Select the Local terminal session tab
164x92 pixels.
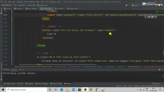[14, 70]
